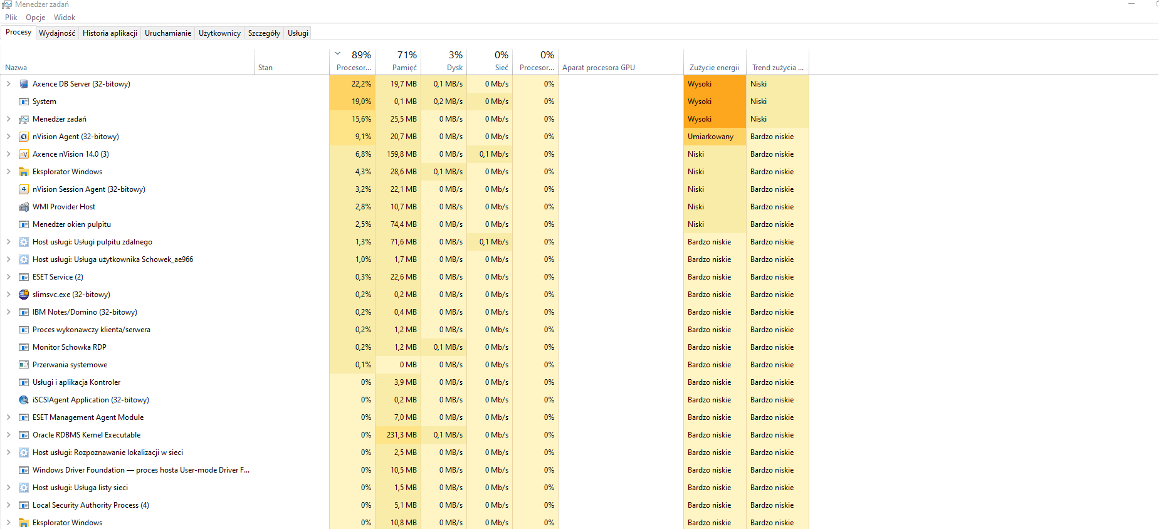
Task: Sort by the Trend zużycia column header
Action: 777,61
